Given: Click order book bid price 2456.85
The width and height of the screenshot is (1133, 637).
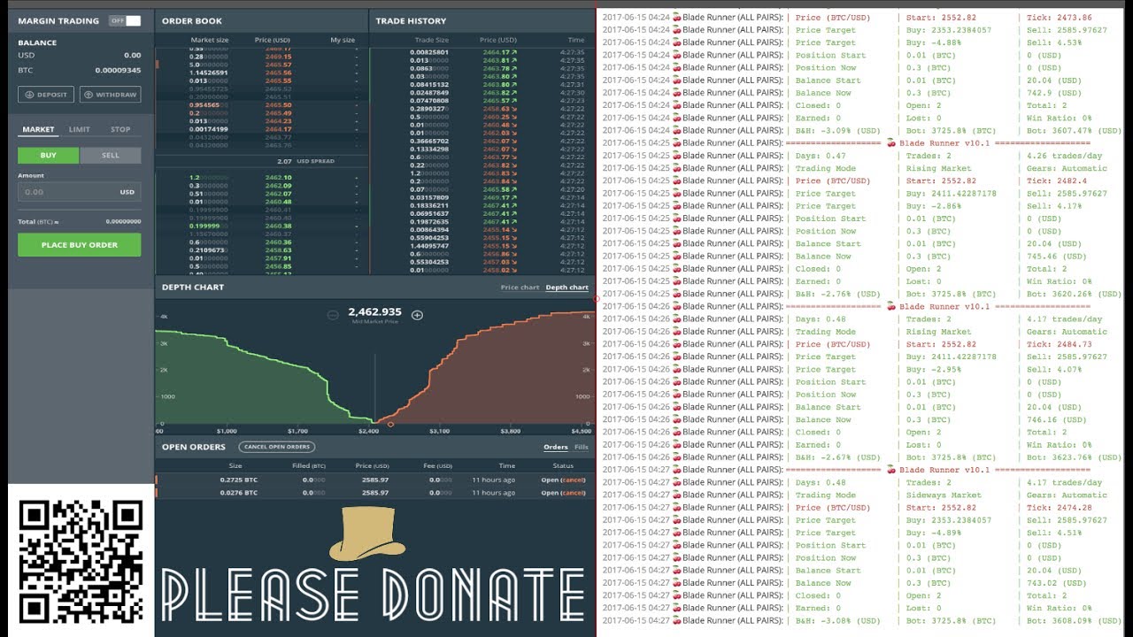Looking at the screenshot, I should click(279, 266).
